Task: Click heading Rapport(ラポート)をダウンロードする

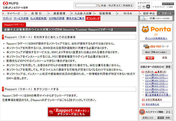Action: [32, 89]
